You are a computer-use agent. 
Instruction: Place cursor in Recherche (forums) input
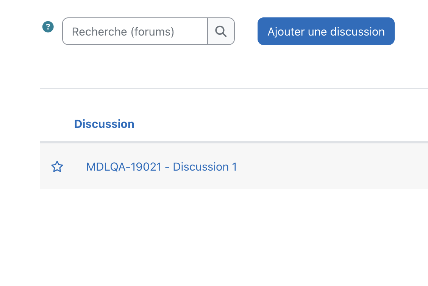pyautogui.click(x=135, y=31)
